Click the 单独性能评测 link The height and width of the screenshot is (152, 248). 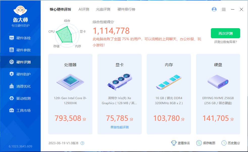pyautogui.click(x=119, y=127)
